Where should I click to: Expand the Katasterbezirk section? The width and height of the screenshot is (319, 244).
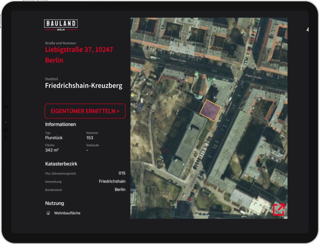(61, 164)
